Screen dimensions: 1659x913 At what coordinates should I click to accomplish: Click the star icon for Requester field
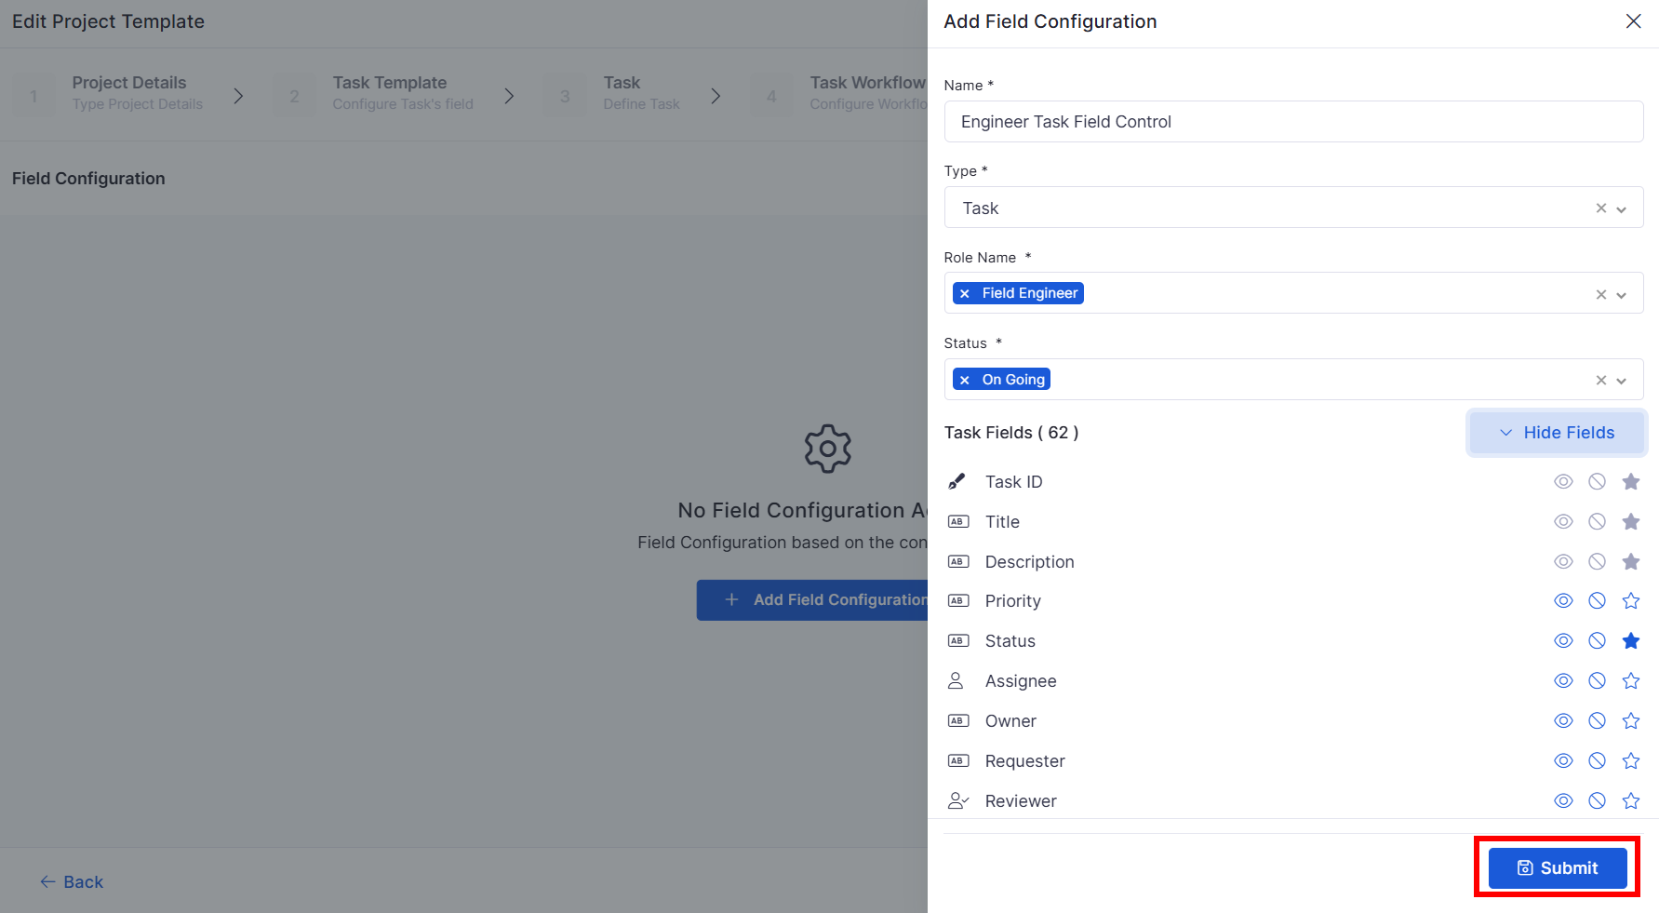(1630, 761)
